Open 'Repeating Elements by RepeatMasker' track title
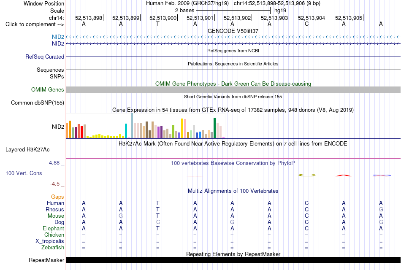 coord(233,254)
